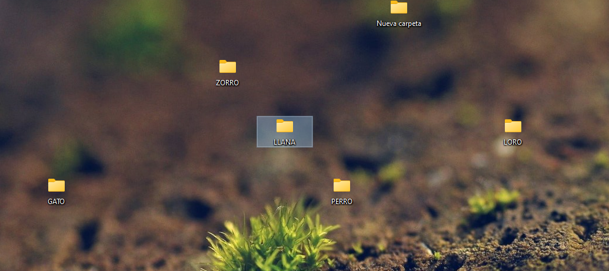The height and width of the screenshot is (271, 609).
Task: Click the ZORRO label text
Action: tap(228, 83)
